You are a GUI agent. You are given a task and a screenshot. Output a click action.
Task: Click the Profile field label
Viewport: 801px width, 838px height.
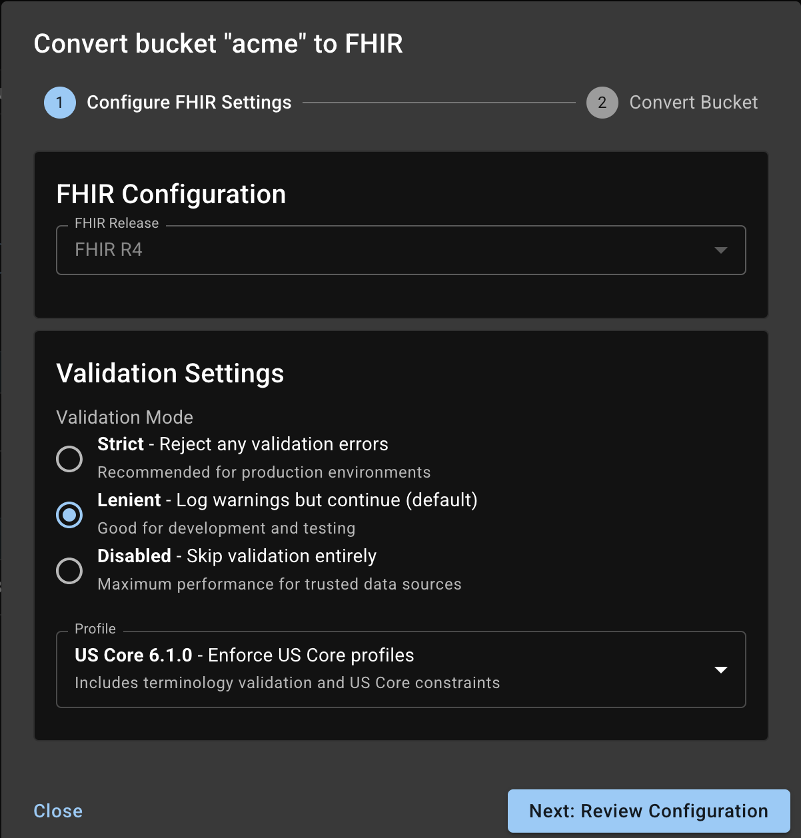click(x=95, y=629)
